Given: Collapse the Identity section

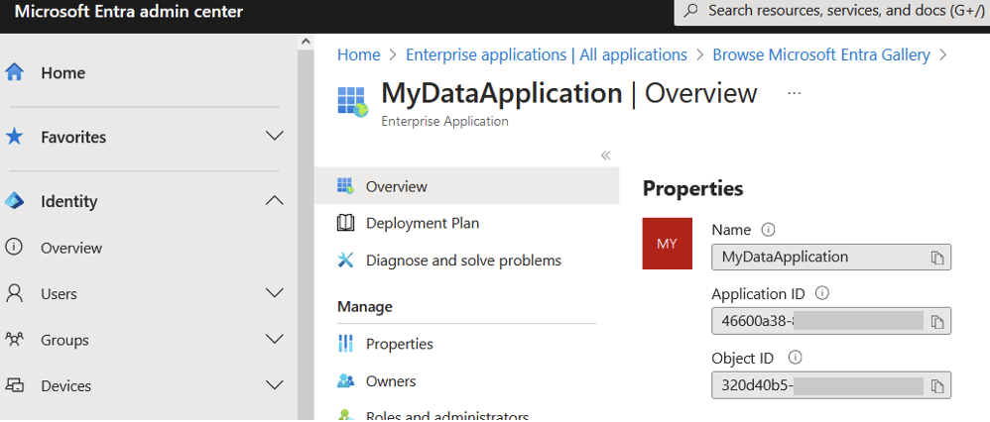Looking at the screenshot, I should (274, 200).
